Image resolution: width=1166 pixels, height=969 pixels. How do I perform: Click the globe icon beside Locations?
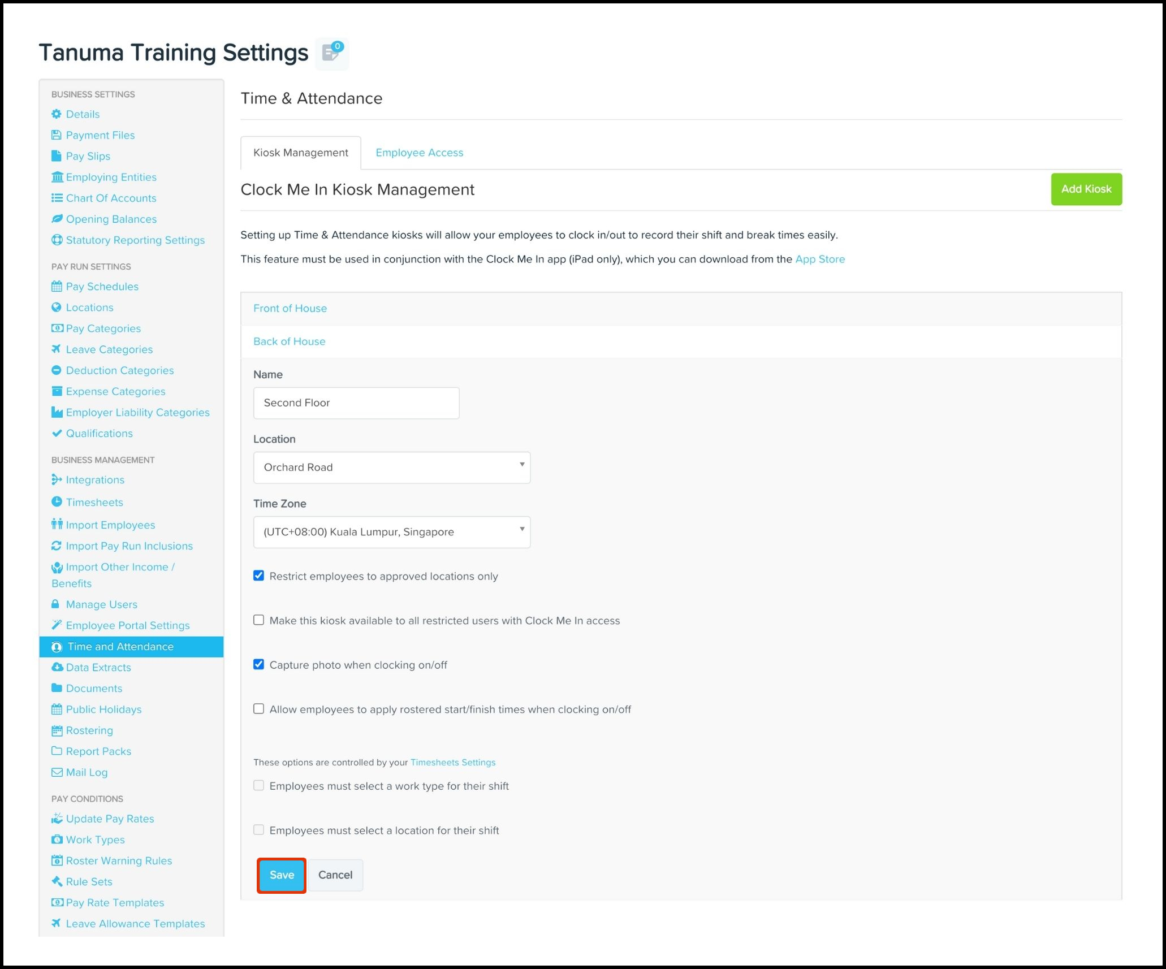(x=57, y=308)
